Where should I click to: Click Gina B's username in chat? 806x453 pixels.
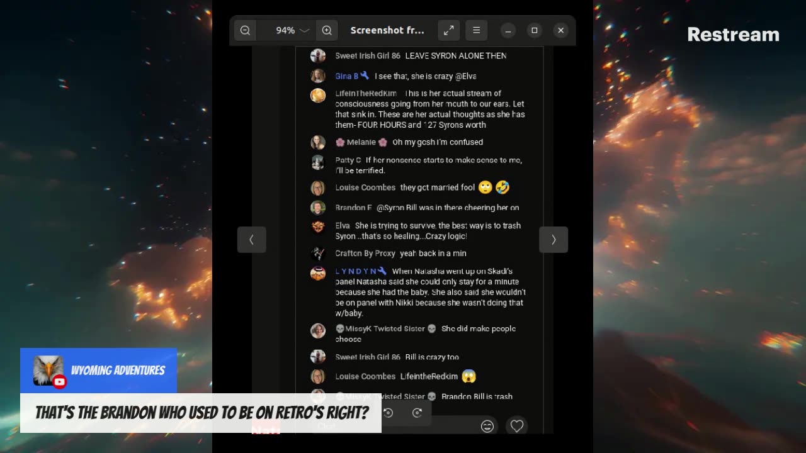[x=347, y=76]
